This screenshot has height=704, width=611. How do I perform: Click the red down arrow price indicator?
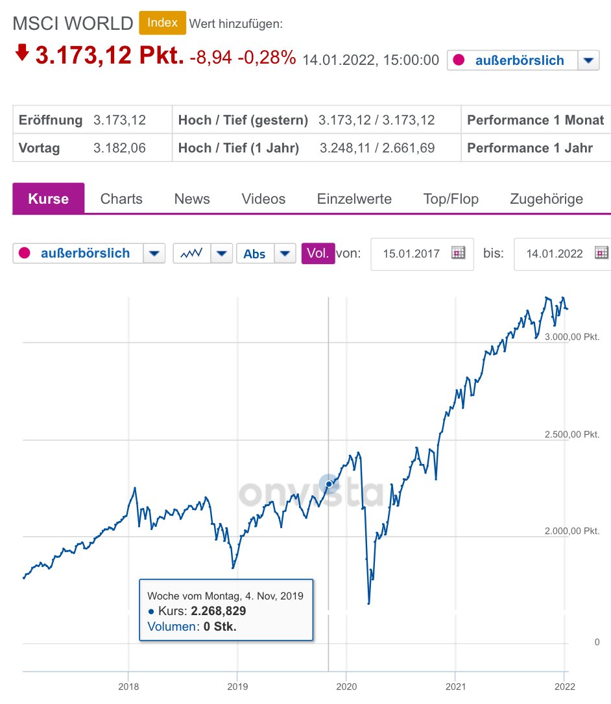22,53
